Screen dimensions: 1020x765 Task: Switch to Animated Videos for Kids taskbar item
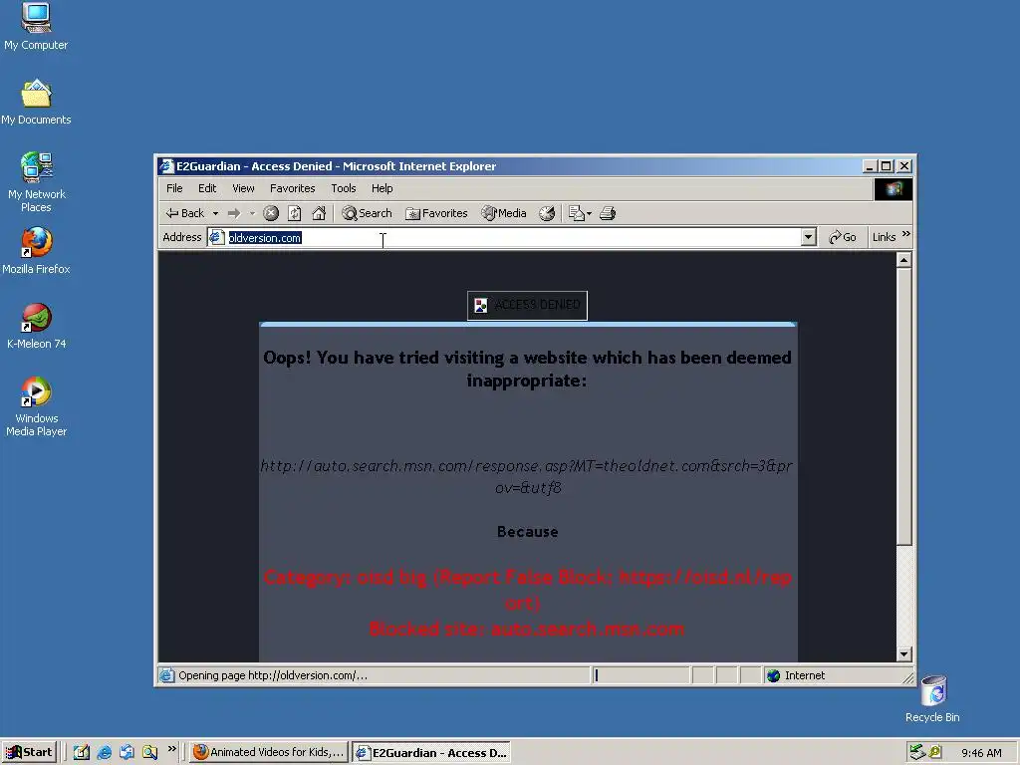269,752
